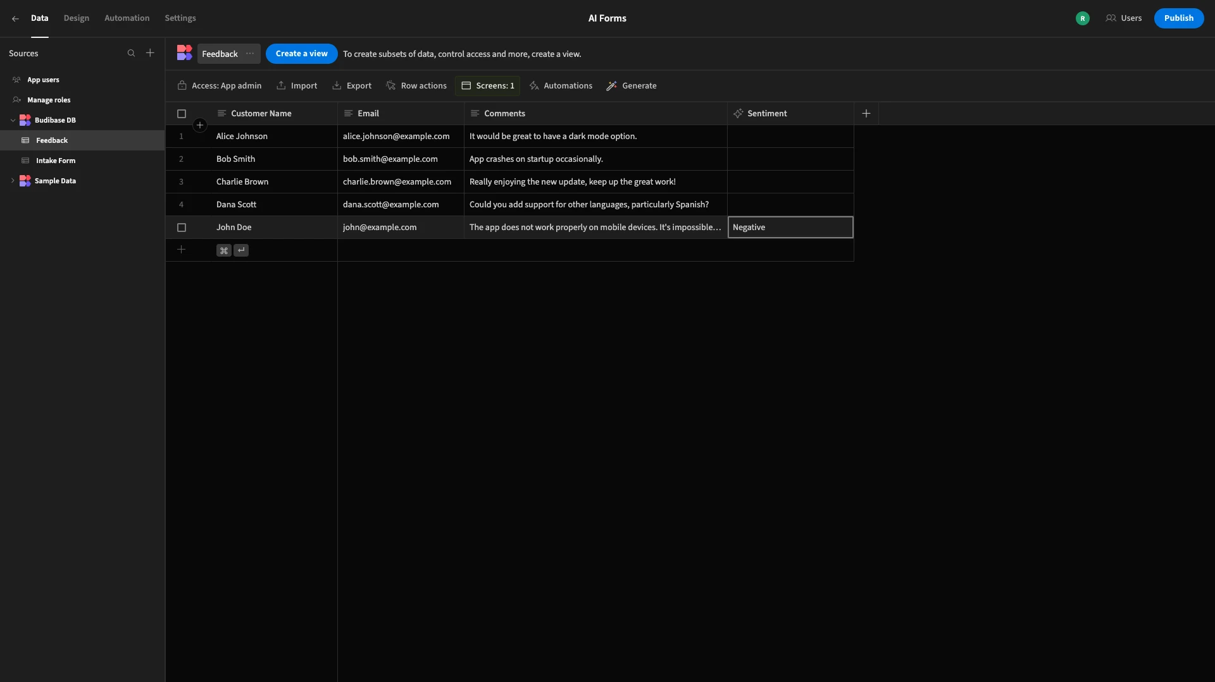
Task: Toggle the select-all rows checkbox
Action: (x=182, y=114)
